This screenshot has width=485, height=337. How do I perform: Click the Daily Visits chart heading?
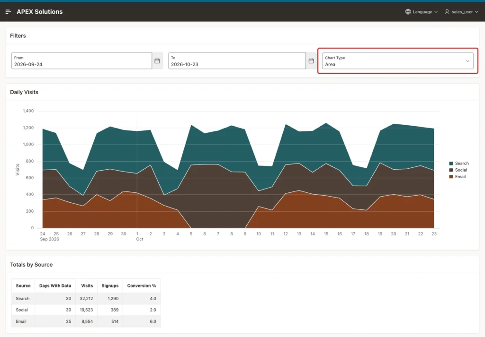click(x=24, y=92)
